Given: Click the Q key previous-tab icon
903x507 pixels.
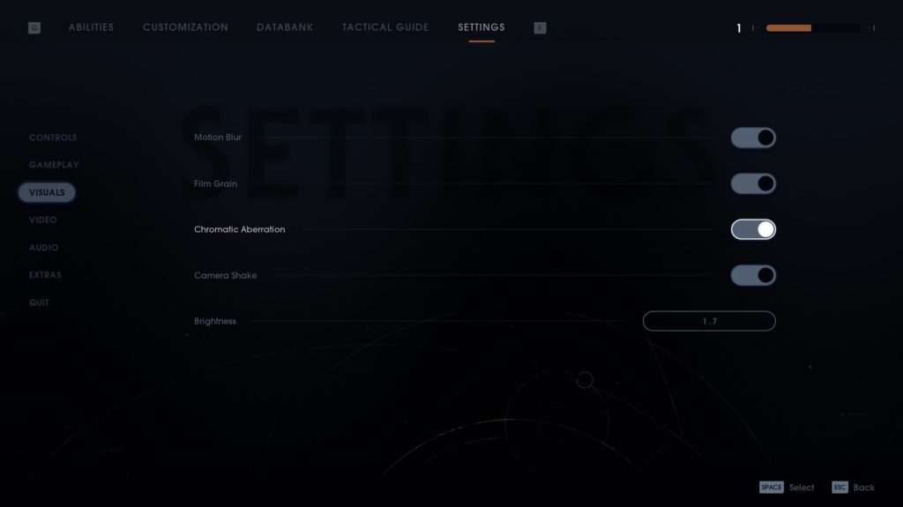Looking at the screenshot, I should click(34, 27).
